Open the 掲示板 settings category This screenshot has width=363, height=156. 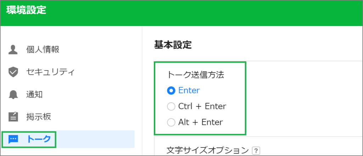(38, 117)
